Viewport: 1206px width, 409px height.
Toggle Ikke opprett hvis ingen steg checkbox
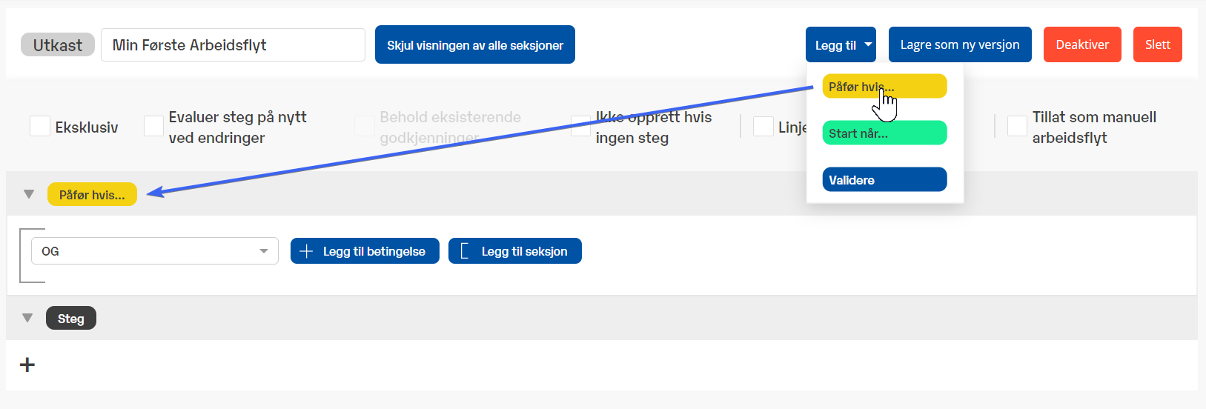(580, 127)
